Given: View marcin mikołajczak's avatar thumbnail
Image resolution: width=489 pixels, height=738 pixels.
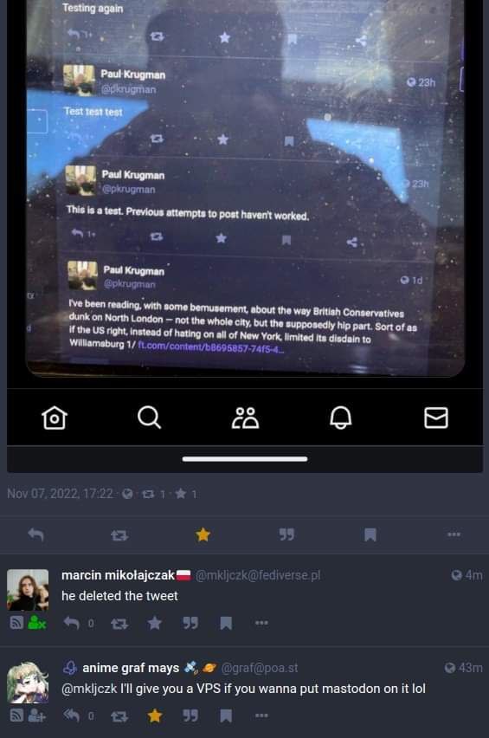Looking at the screenshot, I should click(x=28, y=590).
